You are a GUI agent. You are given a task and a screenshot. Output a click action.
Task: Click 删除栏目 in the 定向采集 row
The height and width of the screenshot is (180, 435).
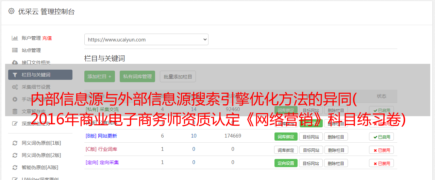point(336,163)
